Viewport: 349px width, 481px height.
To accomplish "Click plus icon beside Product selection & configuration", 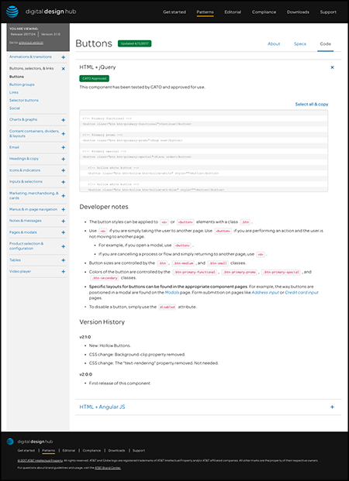I will pyautogui.click(x=64, y=246).
